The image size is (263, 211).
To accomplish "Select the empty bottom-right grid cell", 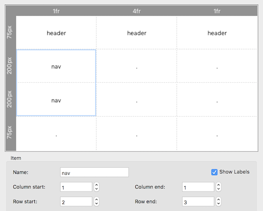I will coord(217,133).
